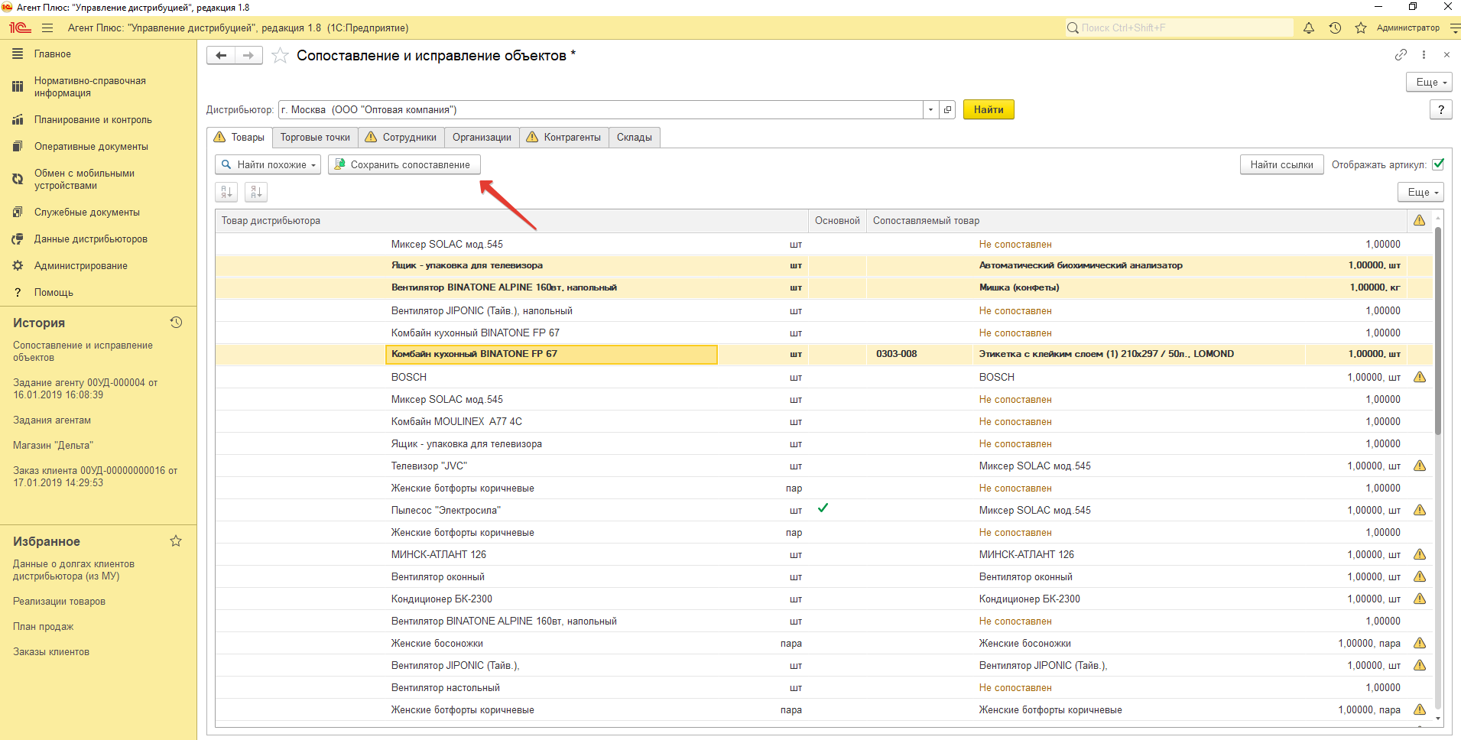The width and height of the screenshot is (1461, 740).
Task: Sort descending icon above table
Action: point(256,192)
